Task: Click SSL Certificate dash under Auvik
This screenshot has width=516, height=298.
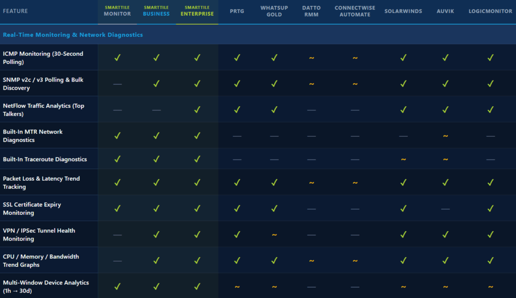Action: click(445, 209)
